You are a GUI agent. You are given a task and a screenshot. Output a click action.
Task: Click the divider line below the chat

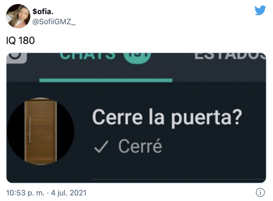point(178,179)
